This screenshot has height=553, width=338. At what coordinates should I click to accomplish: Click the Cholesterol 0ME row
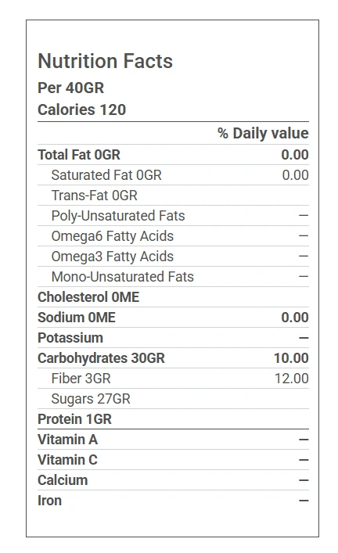pos(173,297)
